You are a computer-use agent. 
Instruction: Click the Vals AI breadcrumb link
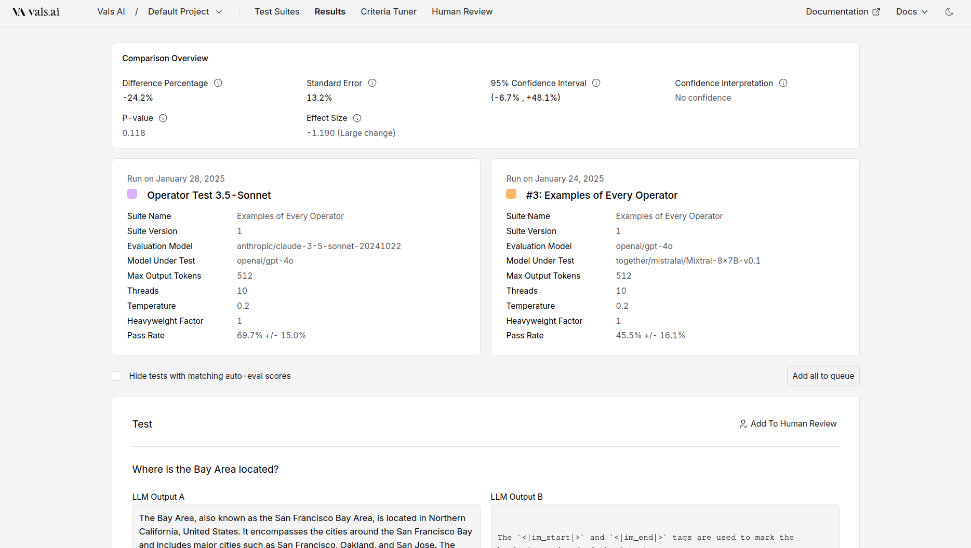(x=111, y=11)
